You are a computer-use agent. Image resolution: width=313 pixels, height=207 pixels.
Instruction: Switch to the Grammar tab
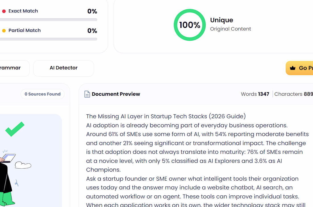(x=15, y=68)
